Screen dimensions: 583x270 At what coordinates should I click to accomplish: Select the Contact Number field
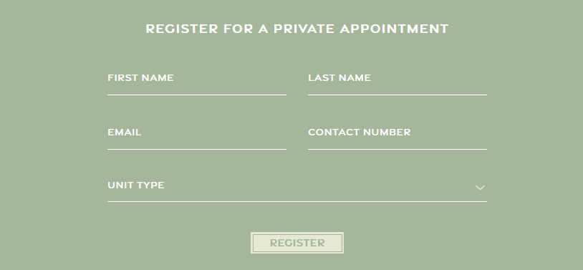tap(397, 135)
